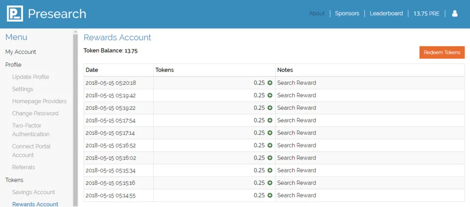Open Update Profile
470x207 pixels.
pyautogui.click(x=30, y=77)
